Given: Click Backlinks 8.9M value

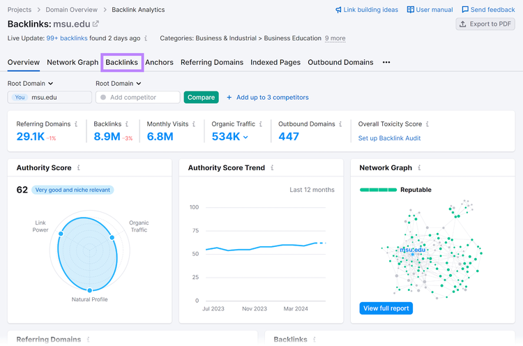Looking at the screenshot, I should pos(107,137).
